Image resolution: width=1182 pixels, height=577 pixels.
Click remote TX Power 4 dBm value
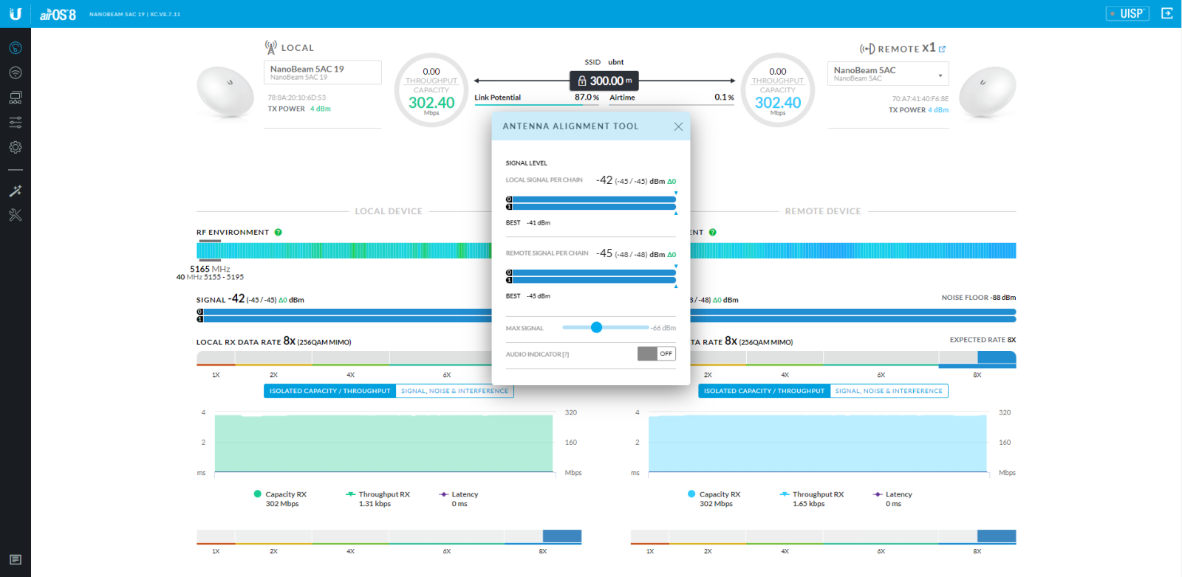point(938,110)
